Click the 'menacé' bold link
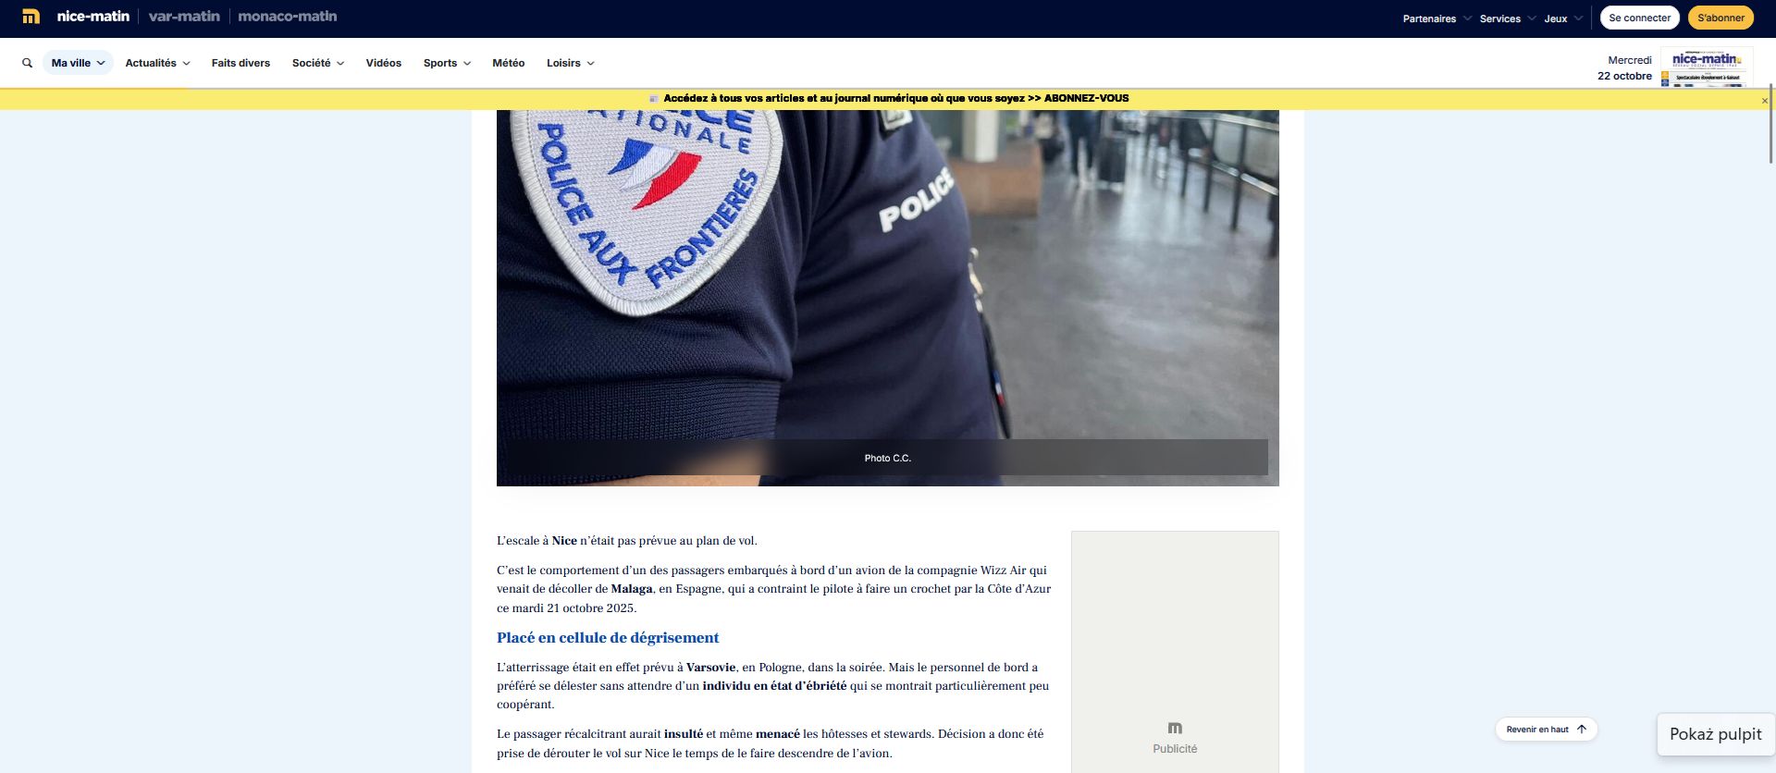 point(778,734)
